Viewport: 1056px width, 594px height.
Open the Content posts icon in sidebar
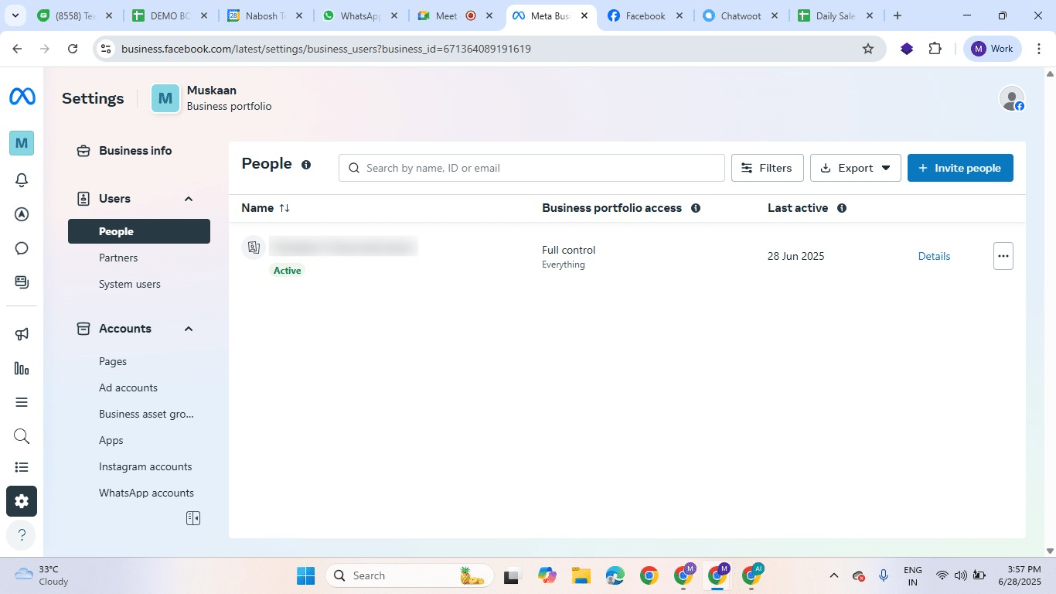[x=21, y=282]
